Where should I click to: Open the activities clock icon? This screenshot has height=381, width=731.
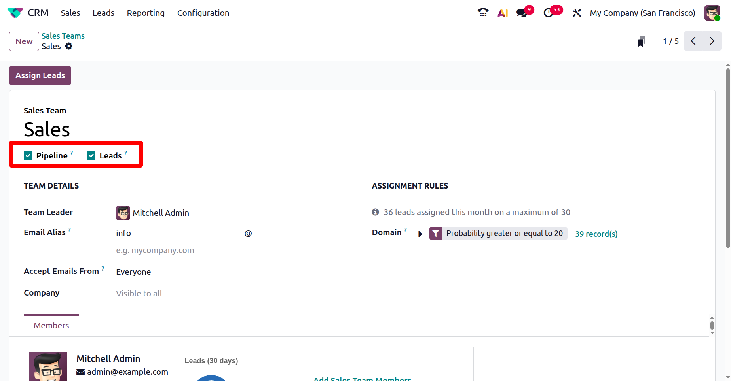[x=548, y=13]
